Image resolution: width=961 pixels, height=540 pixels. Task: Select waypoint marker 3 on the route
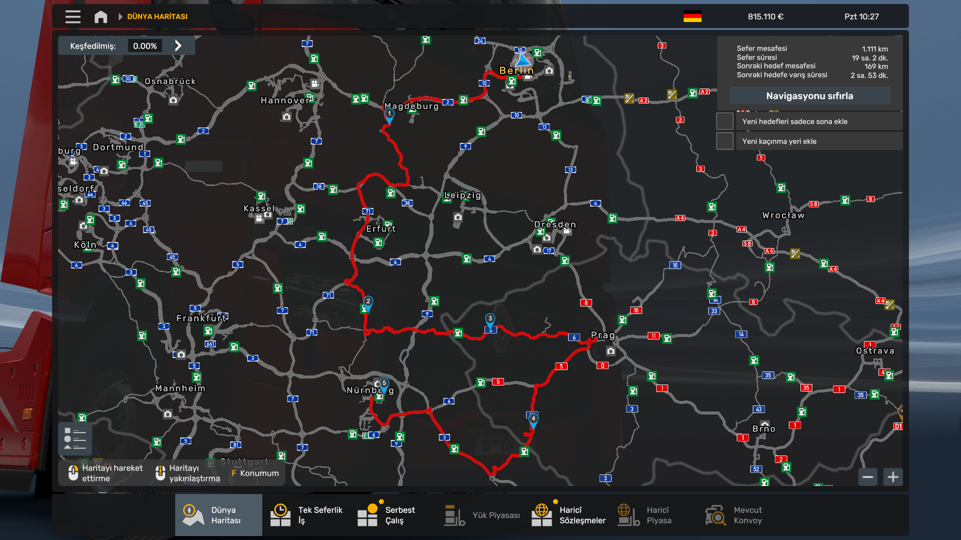click(x=490, y=319)
